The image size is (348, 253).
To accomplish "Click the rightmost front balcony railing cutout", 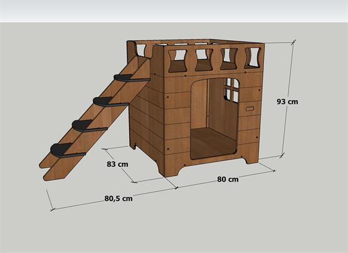I will [252, 58].
